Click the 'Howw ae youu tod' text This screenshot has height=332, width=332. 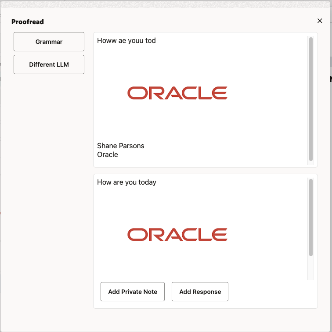click(x=126, y=40)
